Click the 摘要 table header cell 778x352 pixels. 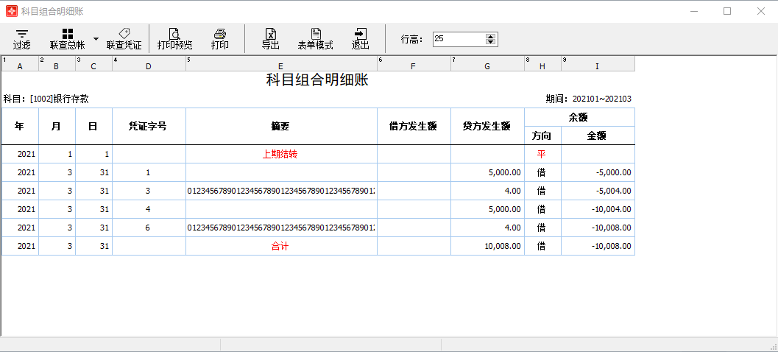(x=281, y=126)
